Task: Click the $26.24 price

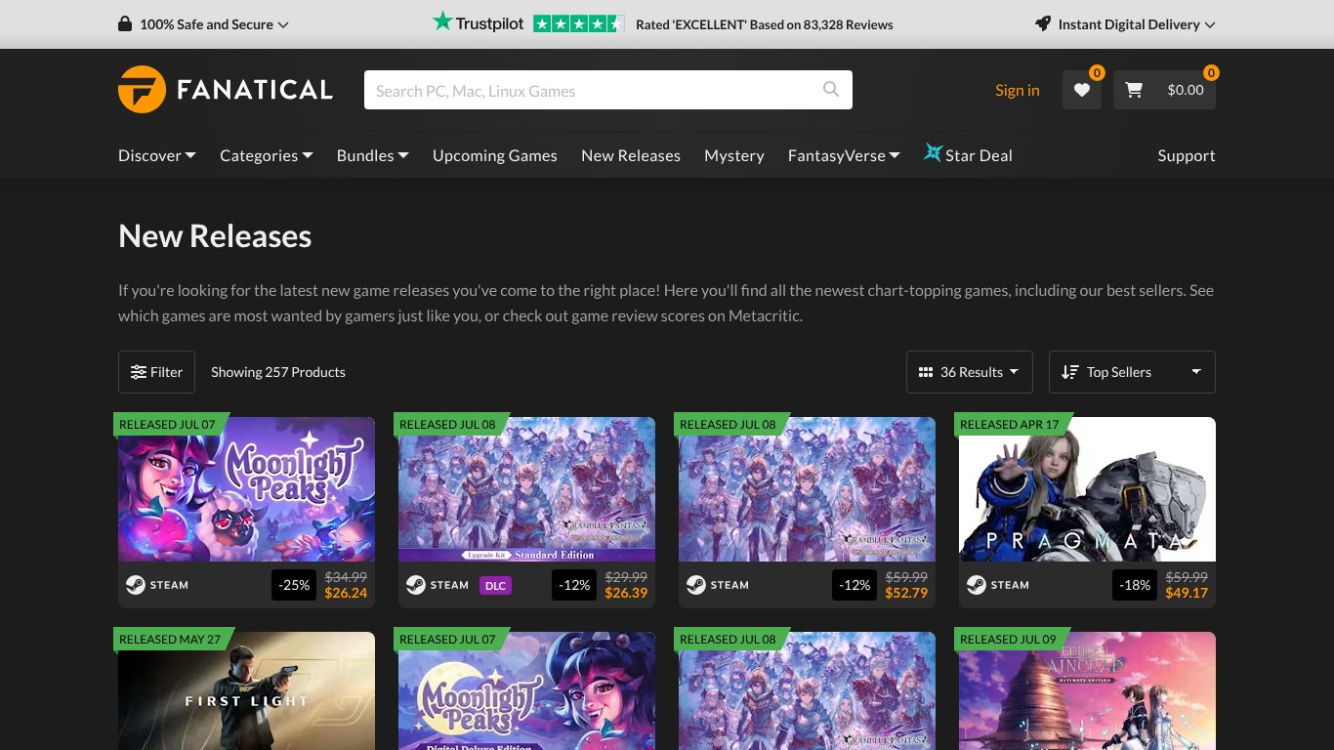Action: click(346, 593)
